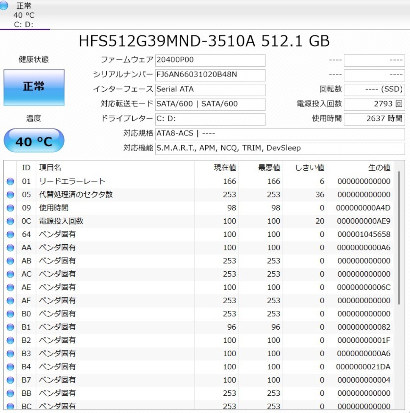Screen dimensions: 410x413
Task: Click the power-on count field showing 2793
Action: pos(374,104)
